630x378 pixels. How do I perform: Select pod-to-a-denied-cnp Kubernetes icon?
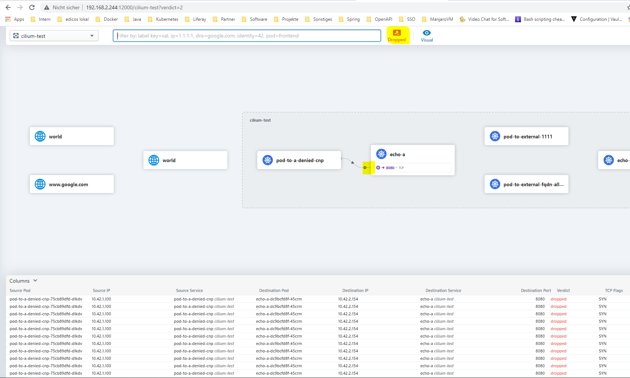[x=267, y=160]
